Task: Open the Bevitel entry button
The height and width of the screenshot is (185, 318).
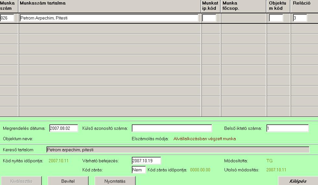Action: point(68,181)
